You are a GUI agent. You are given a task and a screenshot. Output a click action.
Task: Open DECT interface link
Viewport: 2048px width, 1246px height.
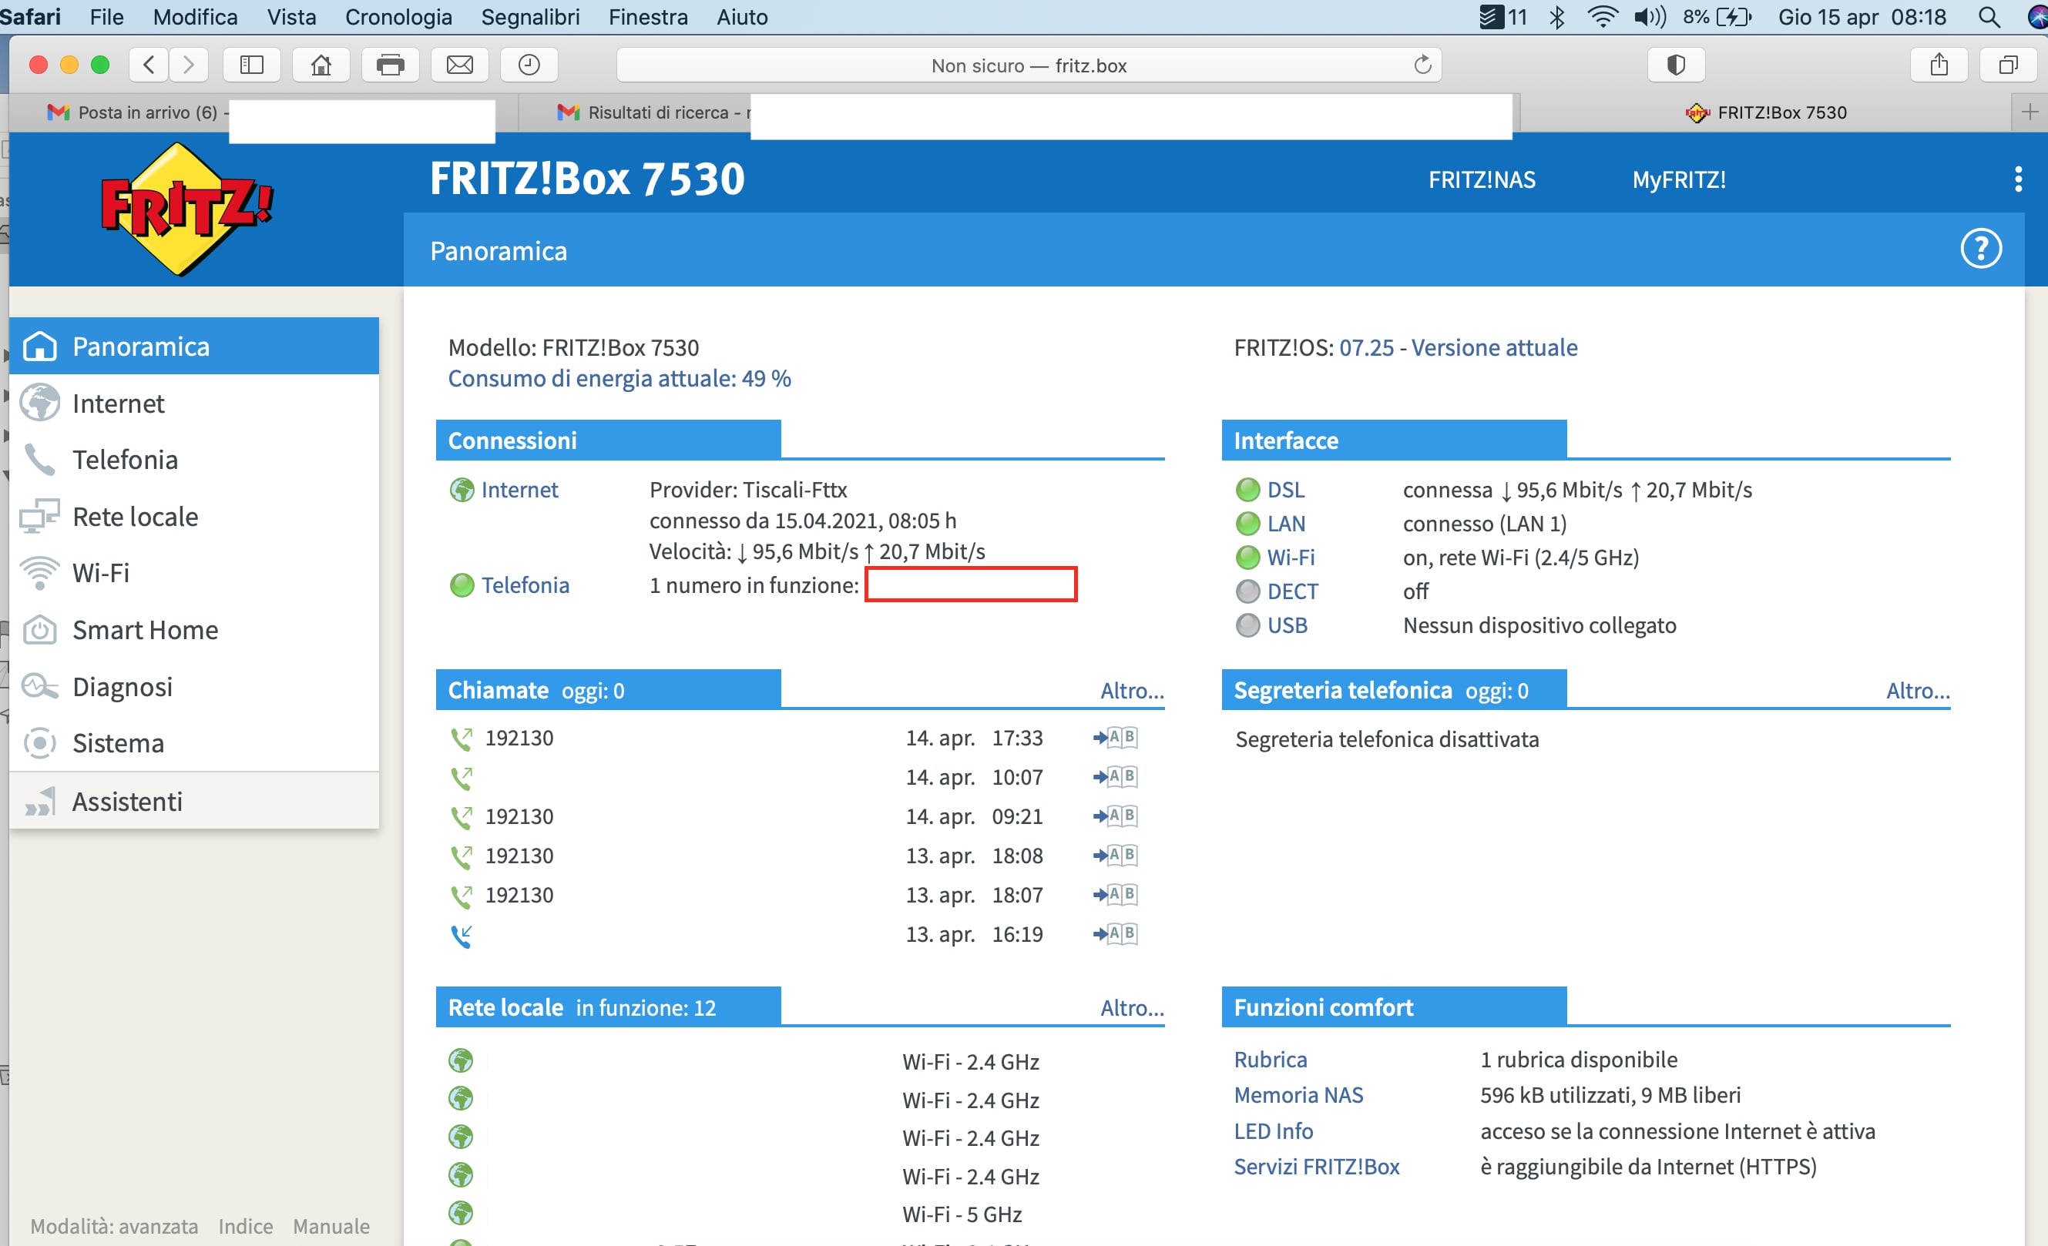pyautogui.click(x=1292, y=591)
